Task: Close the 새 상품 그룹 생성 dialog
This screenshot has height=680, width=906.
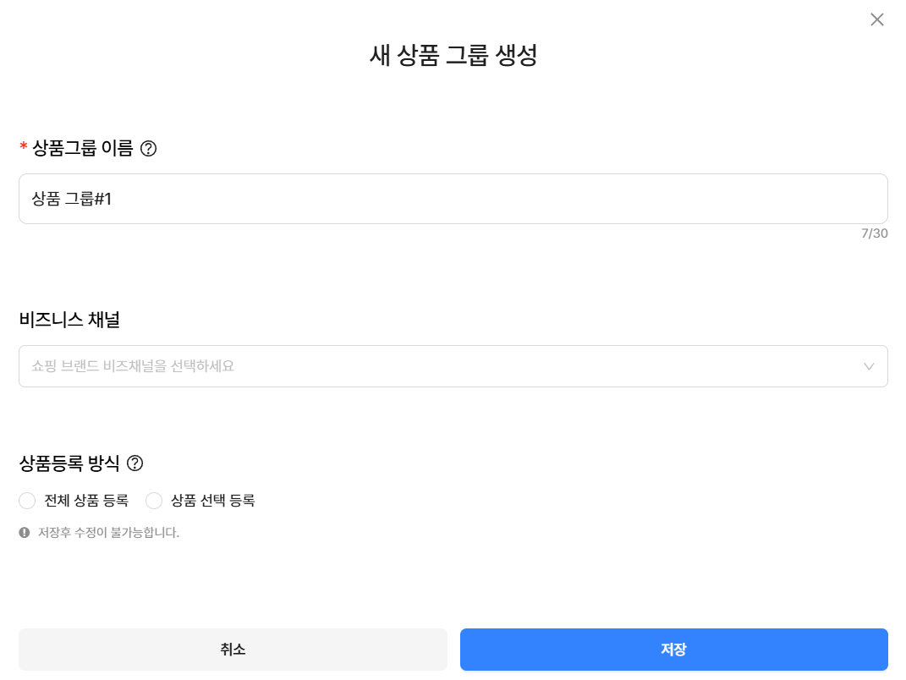Action: coord(876,19)
